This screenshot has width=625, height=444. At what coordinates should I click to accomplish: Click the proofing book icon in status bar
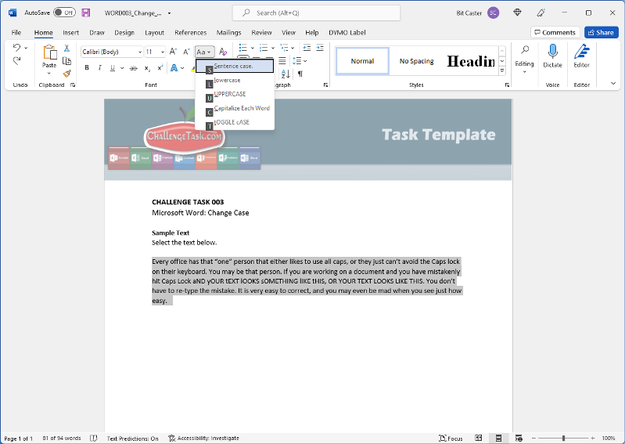tap(94, 438)
